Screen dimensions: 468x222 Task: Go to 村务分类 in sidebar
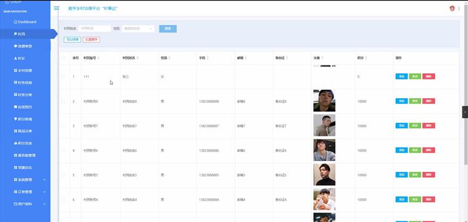[x=25, y=95]
